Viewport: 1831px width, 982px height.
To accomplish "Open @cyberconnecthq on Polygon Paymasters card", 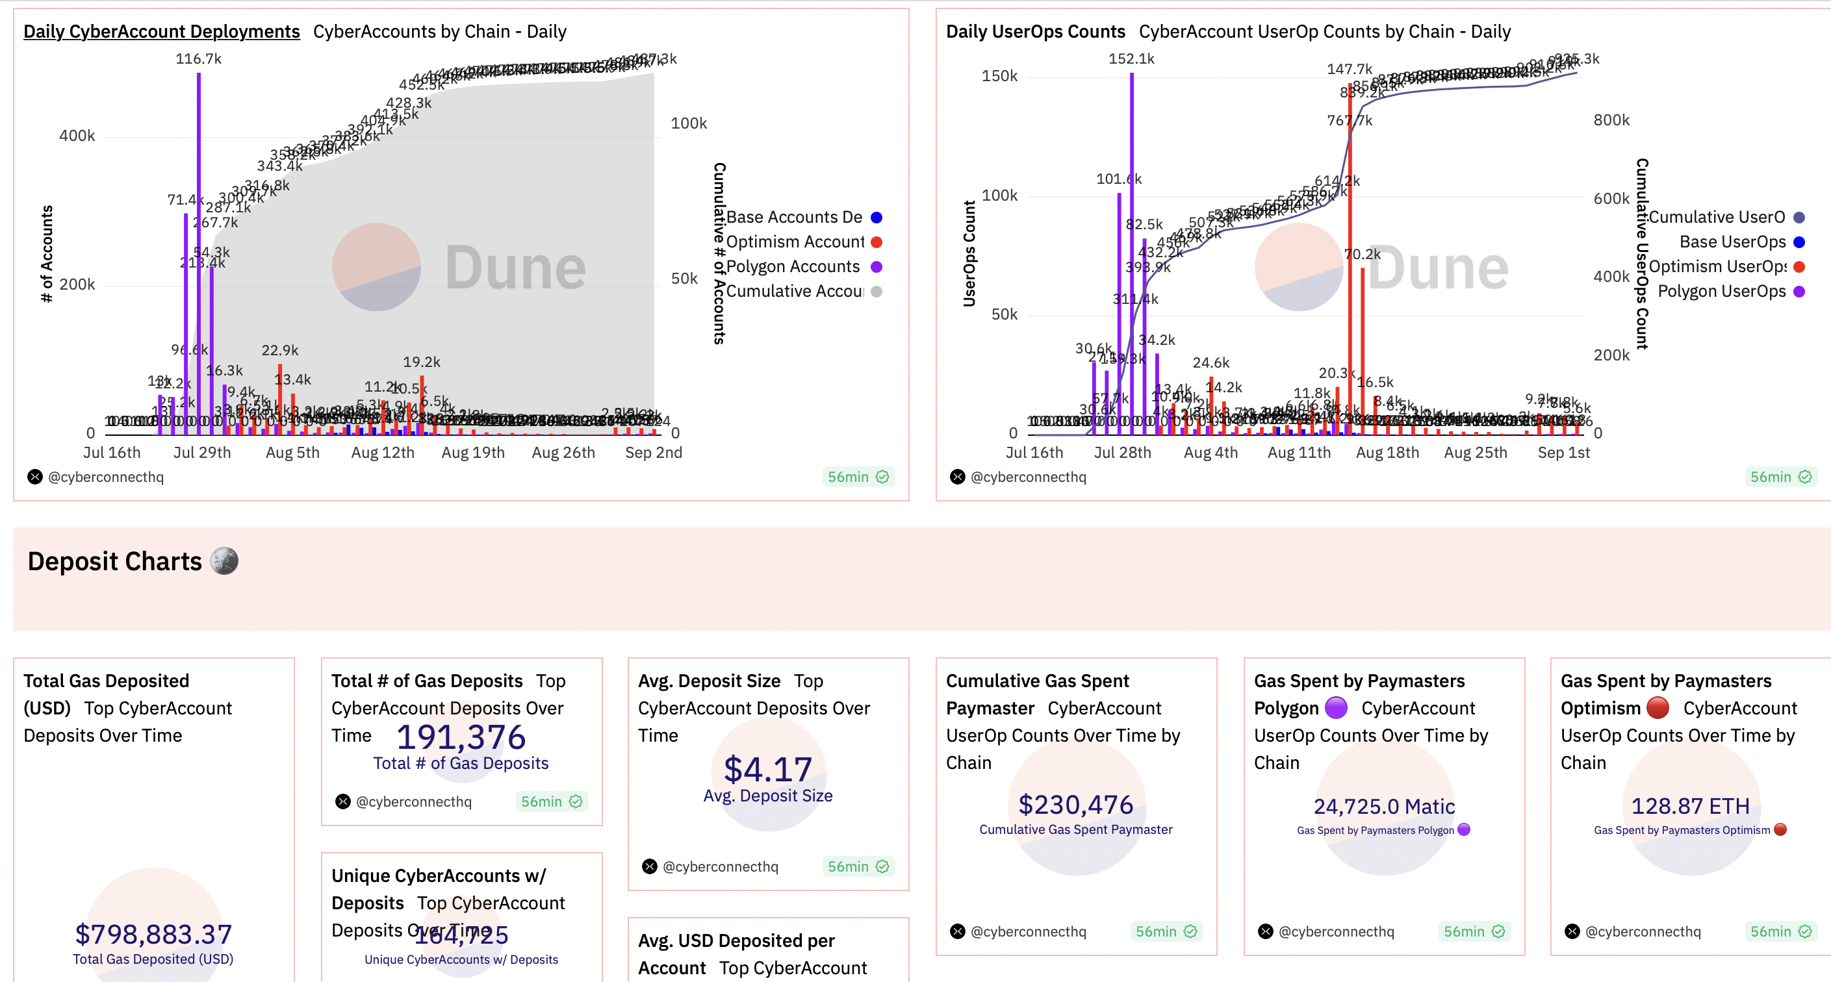I will point(1336,931).
